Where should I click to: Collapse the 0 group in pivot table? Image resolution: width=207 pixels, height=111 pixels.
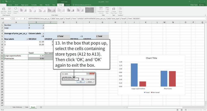[42, 36]
